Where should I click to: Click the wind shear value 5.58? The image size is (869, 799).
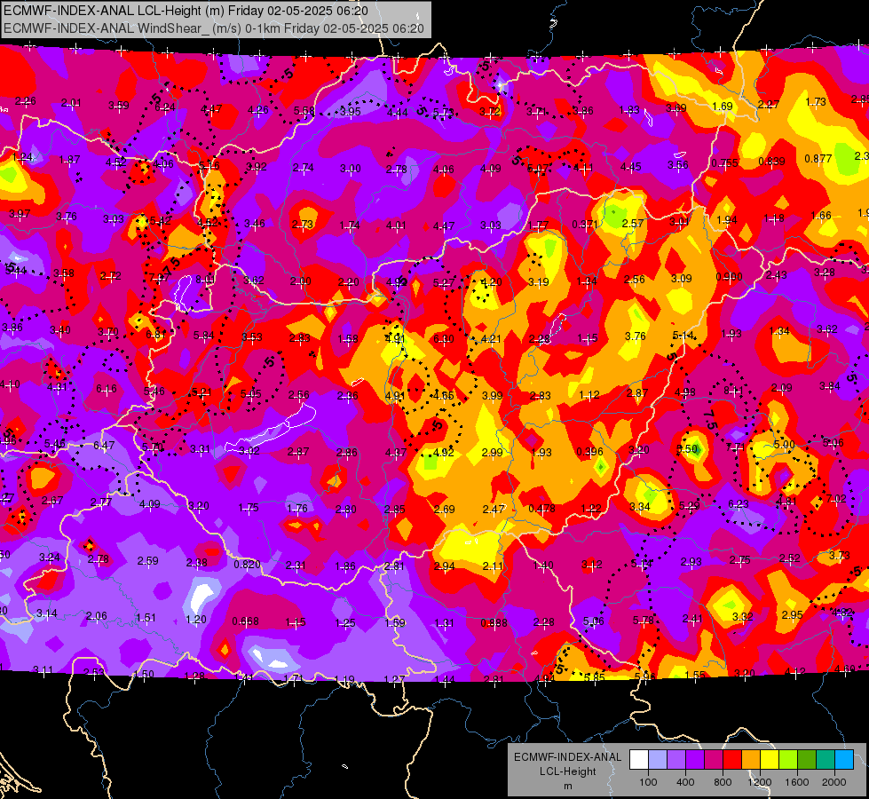coord(304,111)
